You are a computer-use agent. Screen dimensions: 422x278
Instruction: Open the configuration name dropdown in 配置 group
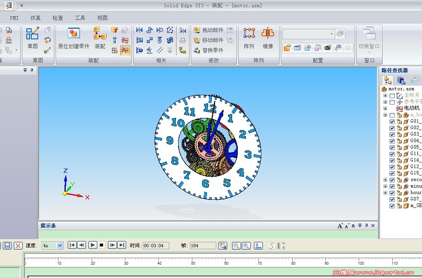(x=332, y=34)
